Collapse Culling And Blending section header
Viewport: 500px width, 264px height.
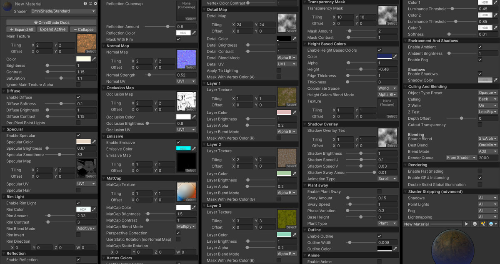click(x=451, y=86)
